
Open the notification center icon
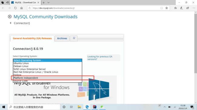[x=192, y=107]
